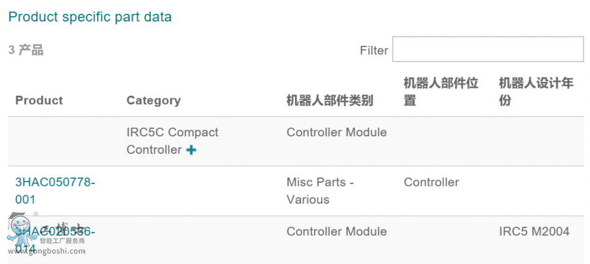Sort by the Category column header
Viewport: 590px width, 264px height.
point(153,100)
